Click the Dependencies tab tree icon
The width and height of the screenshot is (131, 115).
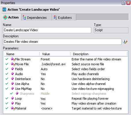[x=24, y=18]
